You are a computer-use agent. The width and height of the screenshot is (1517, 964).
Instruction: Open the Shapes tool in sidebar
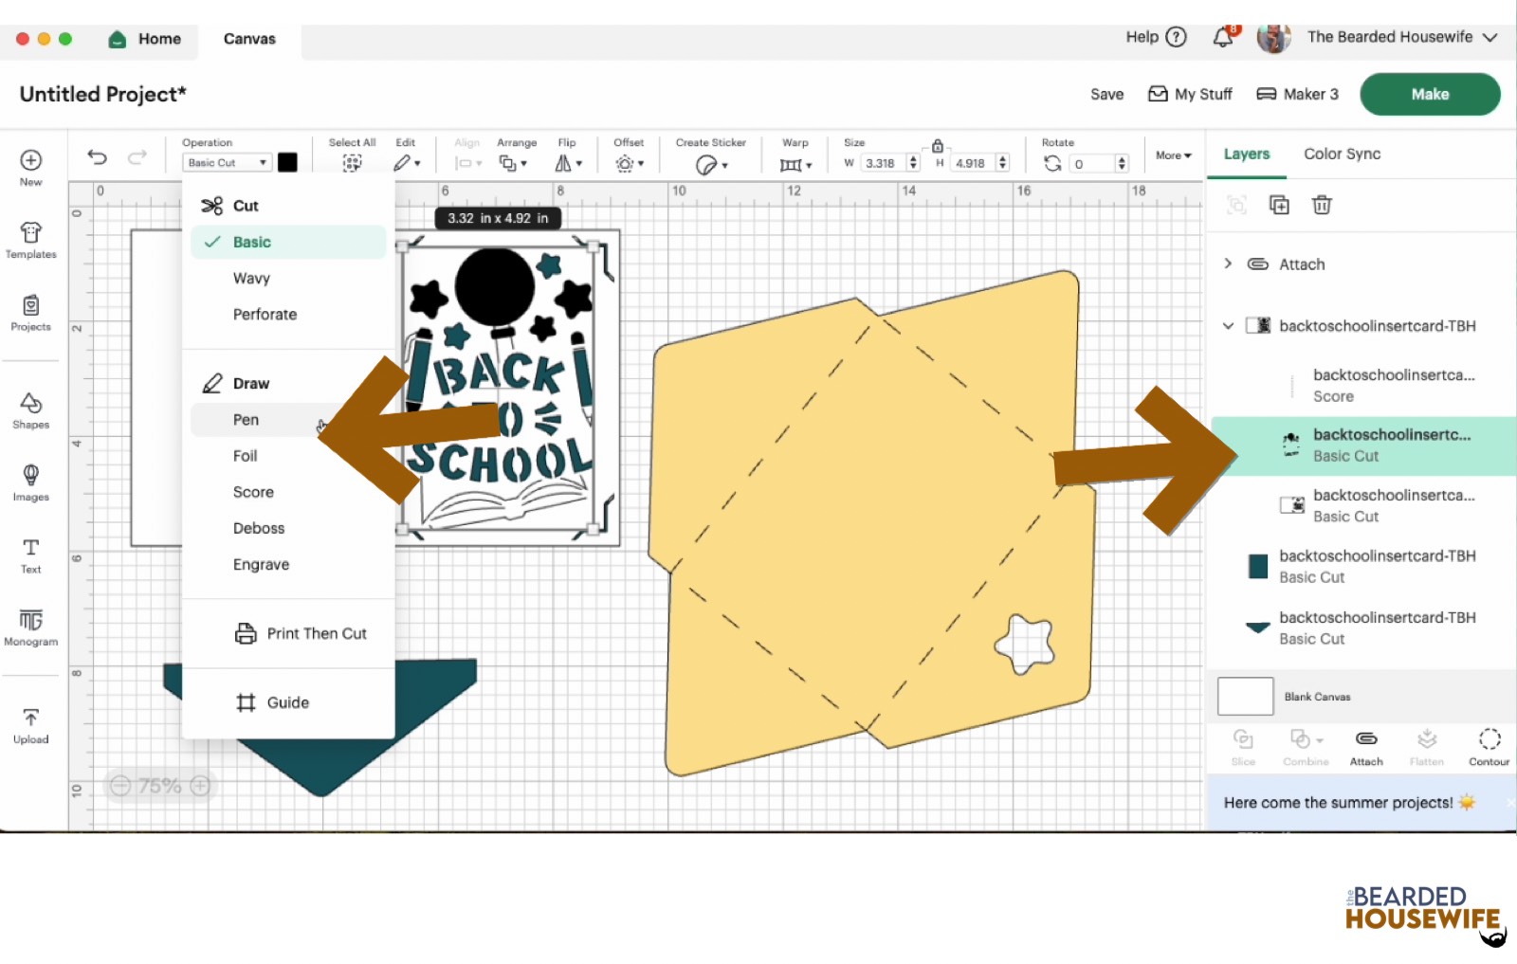[x=30, y=410]
